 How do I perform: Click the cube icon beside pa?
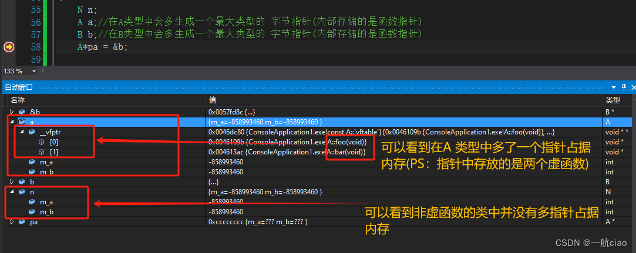pos(22,222)
